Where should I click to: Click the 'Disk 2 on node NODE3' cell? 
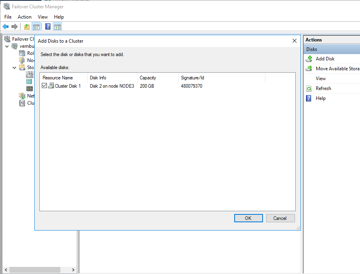click(112, 86)
